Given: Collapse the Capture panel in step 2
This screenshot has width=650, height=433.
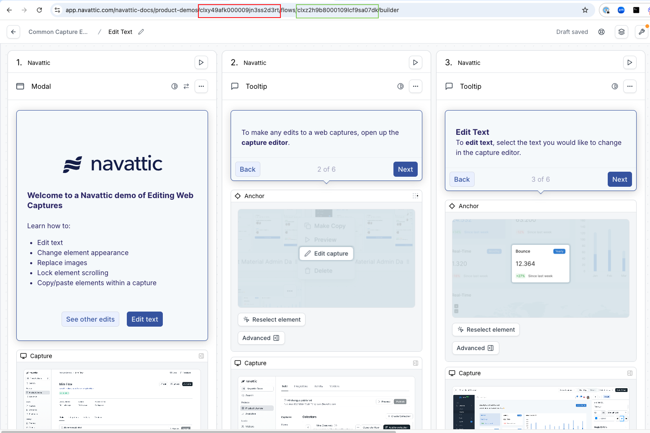Looking at the screenshot, I should click(416, 363).
